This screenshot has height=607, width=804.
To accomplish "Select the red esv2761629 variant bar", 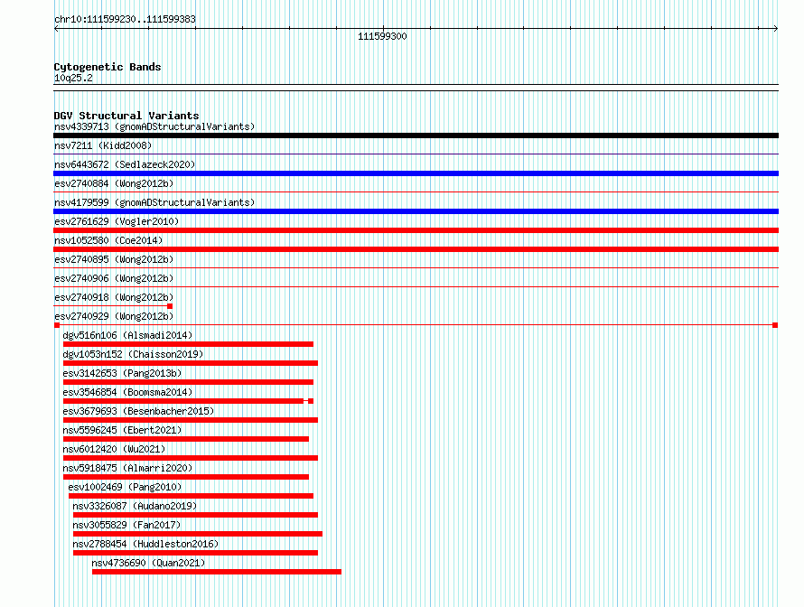I will [416, 230].
